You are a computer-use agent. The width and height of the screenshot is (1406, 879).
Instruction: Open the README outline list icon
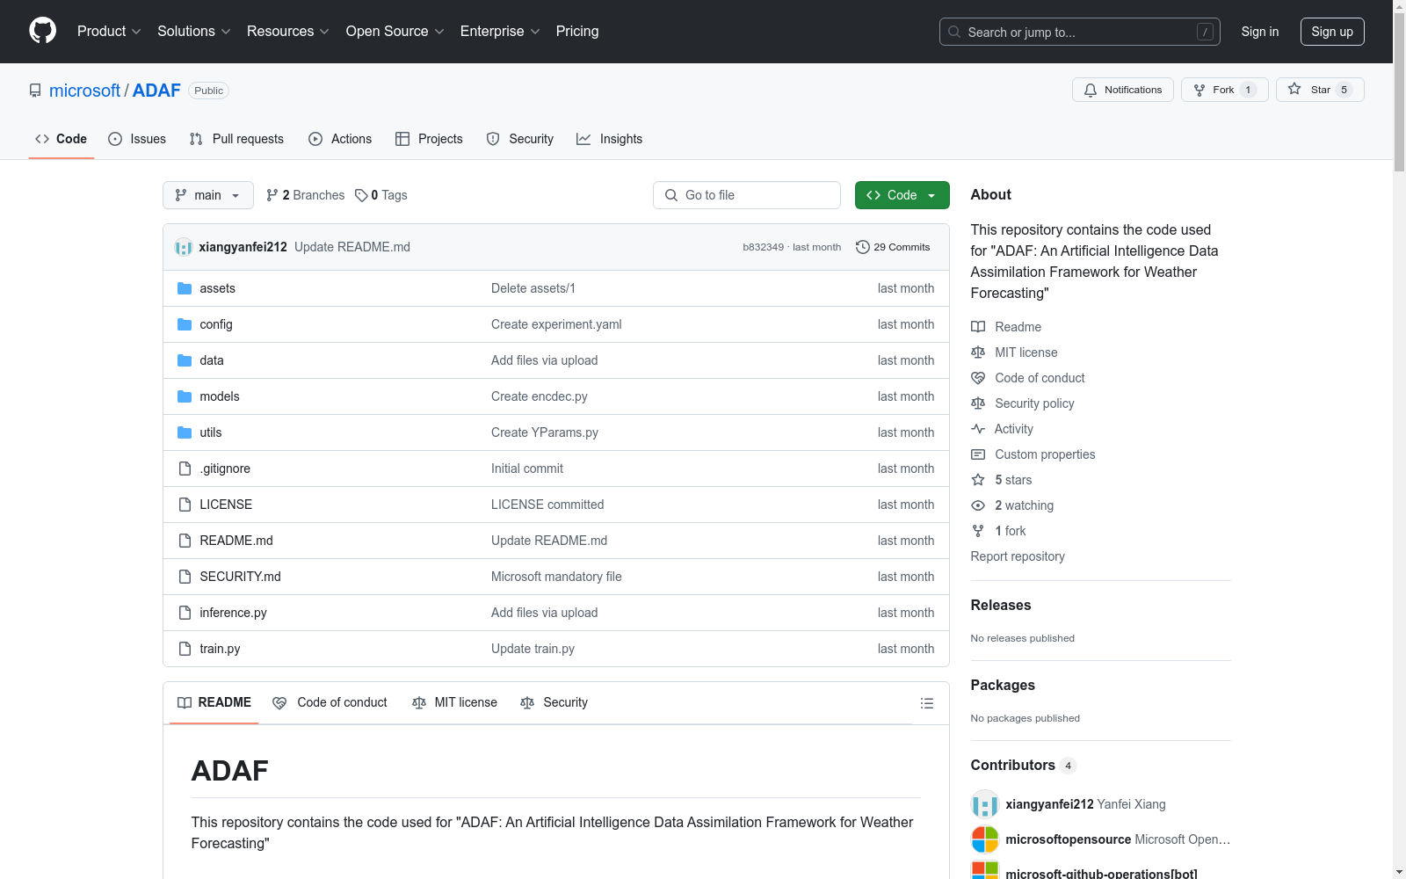tap(926, 703)
